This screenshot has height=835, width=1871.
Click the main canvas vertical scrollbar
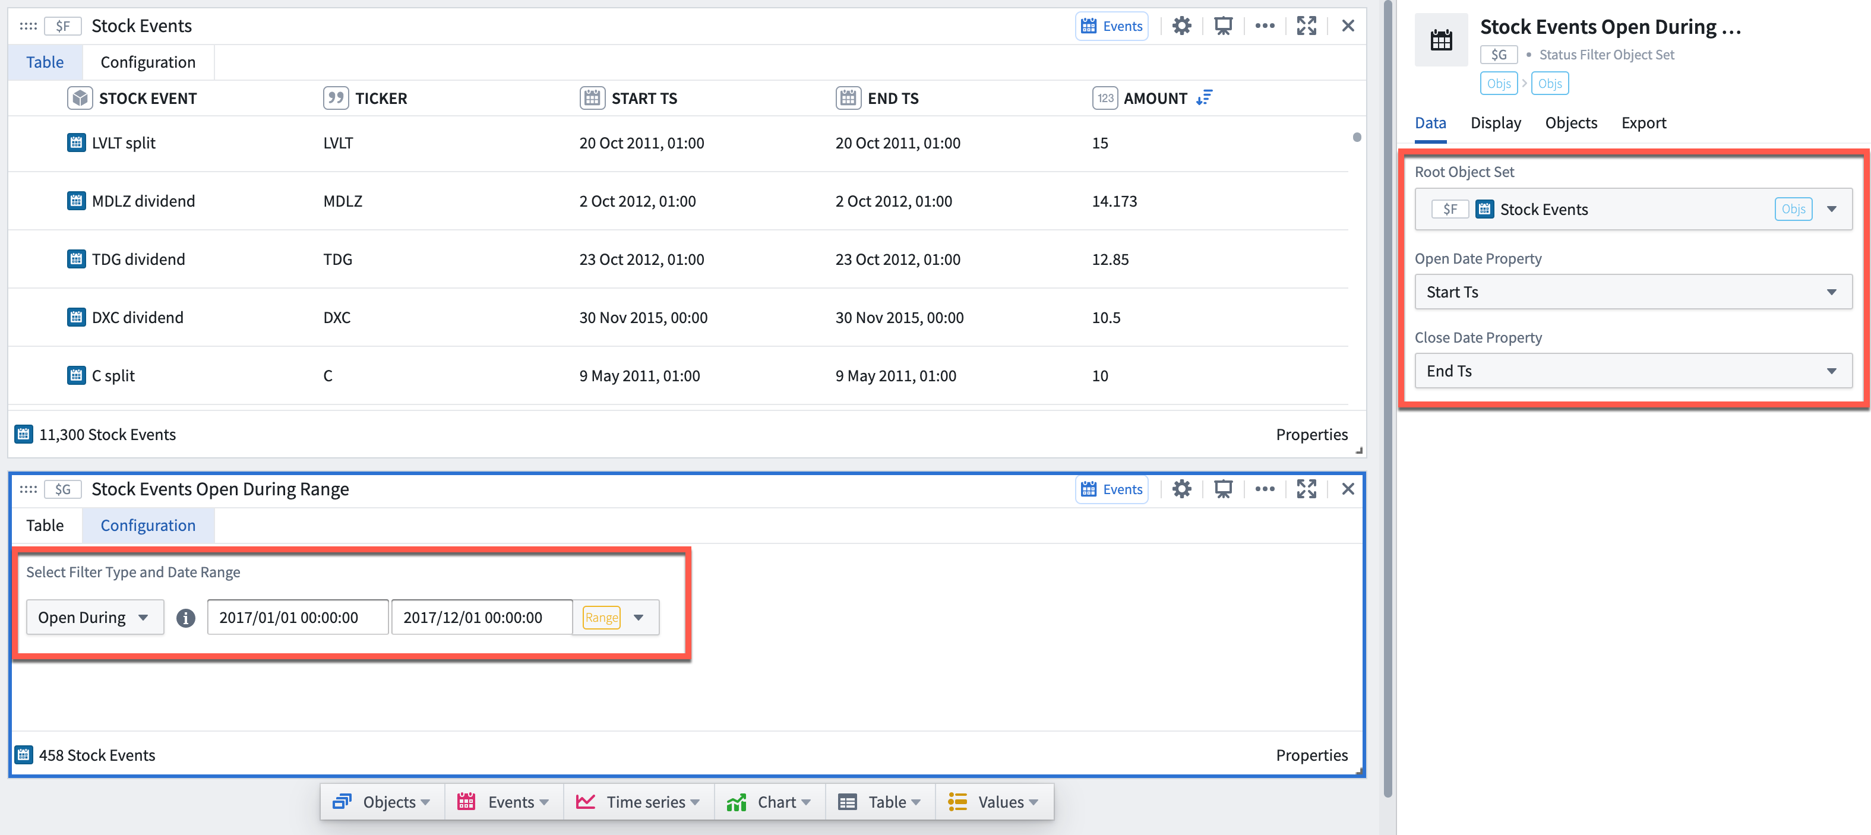(x=1388, y=399)
